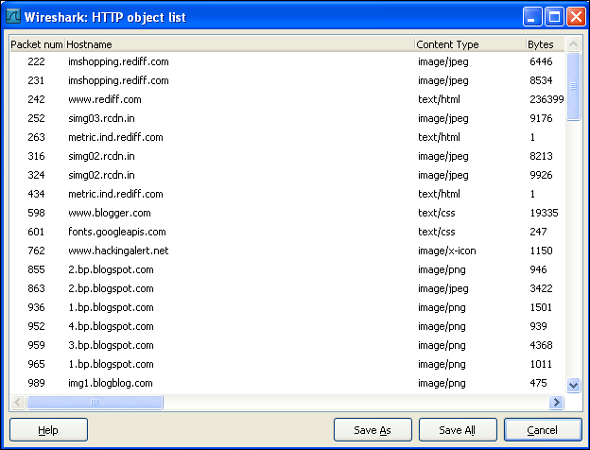The height and width of the screenshot is (450, 590).
Task: Click vertical scrollbar up arrow
Action: point(573,44)
